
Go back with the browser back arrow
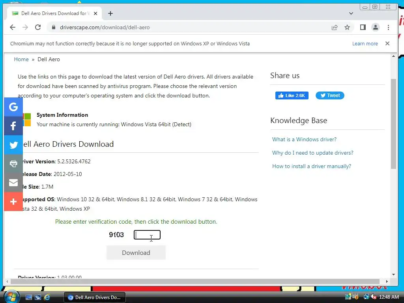[12, 27]
